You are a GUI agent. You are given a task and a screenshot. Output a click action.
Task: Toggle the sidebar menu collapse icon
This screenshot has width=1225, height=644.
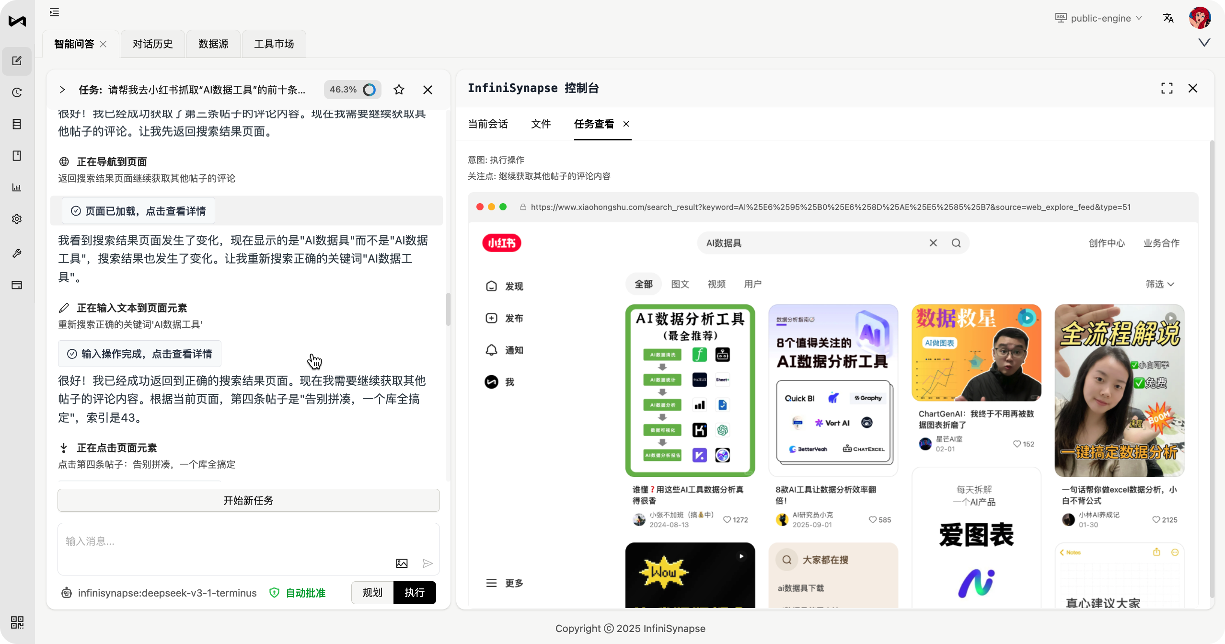coord(54,12)
